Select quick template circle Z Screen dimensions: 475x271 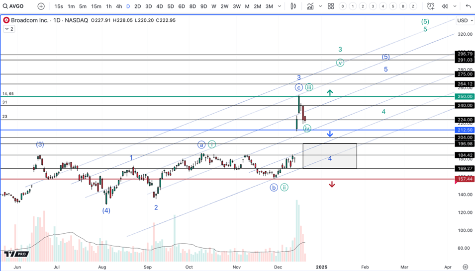coord(413,6)
